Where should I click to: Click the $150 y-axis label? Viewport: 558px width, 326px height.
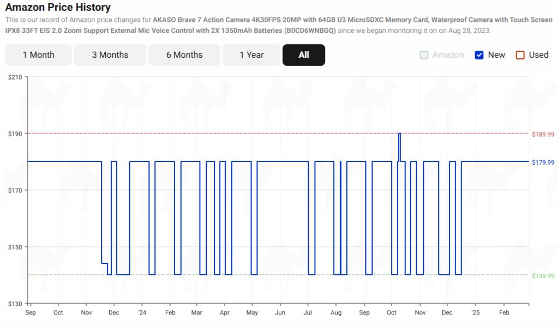click(15, 247)
